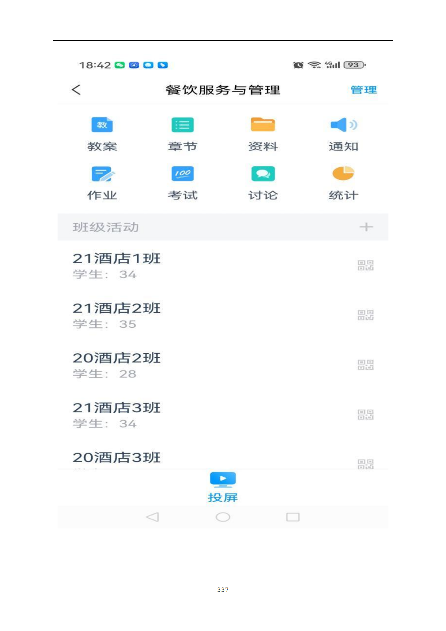Open the 通知 notifications speaker icon
446x631 pixels.
(x=343, y=125)
